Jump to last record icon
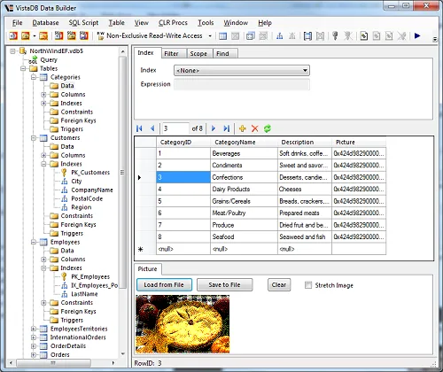Viewport: 443px width, 372px height. click(227, 128)
